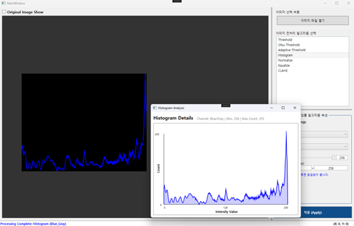Image resolution: width=354 pixels, height=226 pixels.
Task: Close the MainWindow
Action: pos(348,3)
